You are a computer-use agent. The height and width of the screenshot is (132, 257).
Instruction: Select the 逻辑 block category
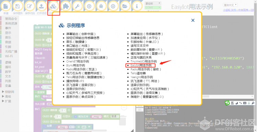coord(8,62)
